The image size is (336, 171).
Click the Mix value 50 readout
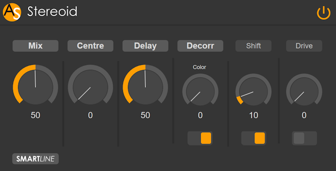[36, 116]
